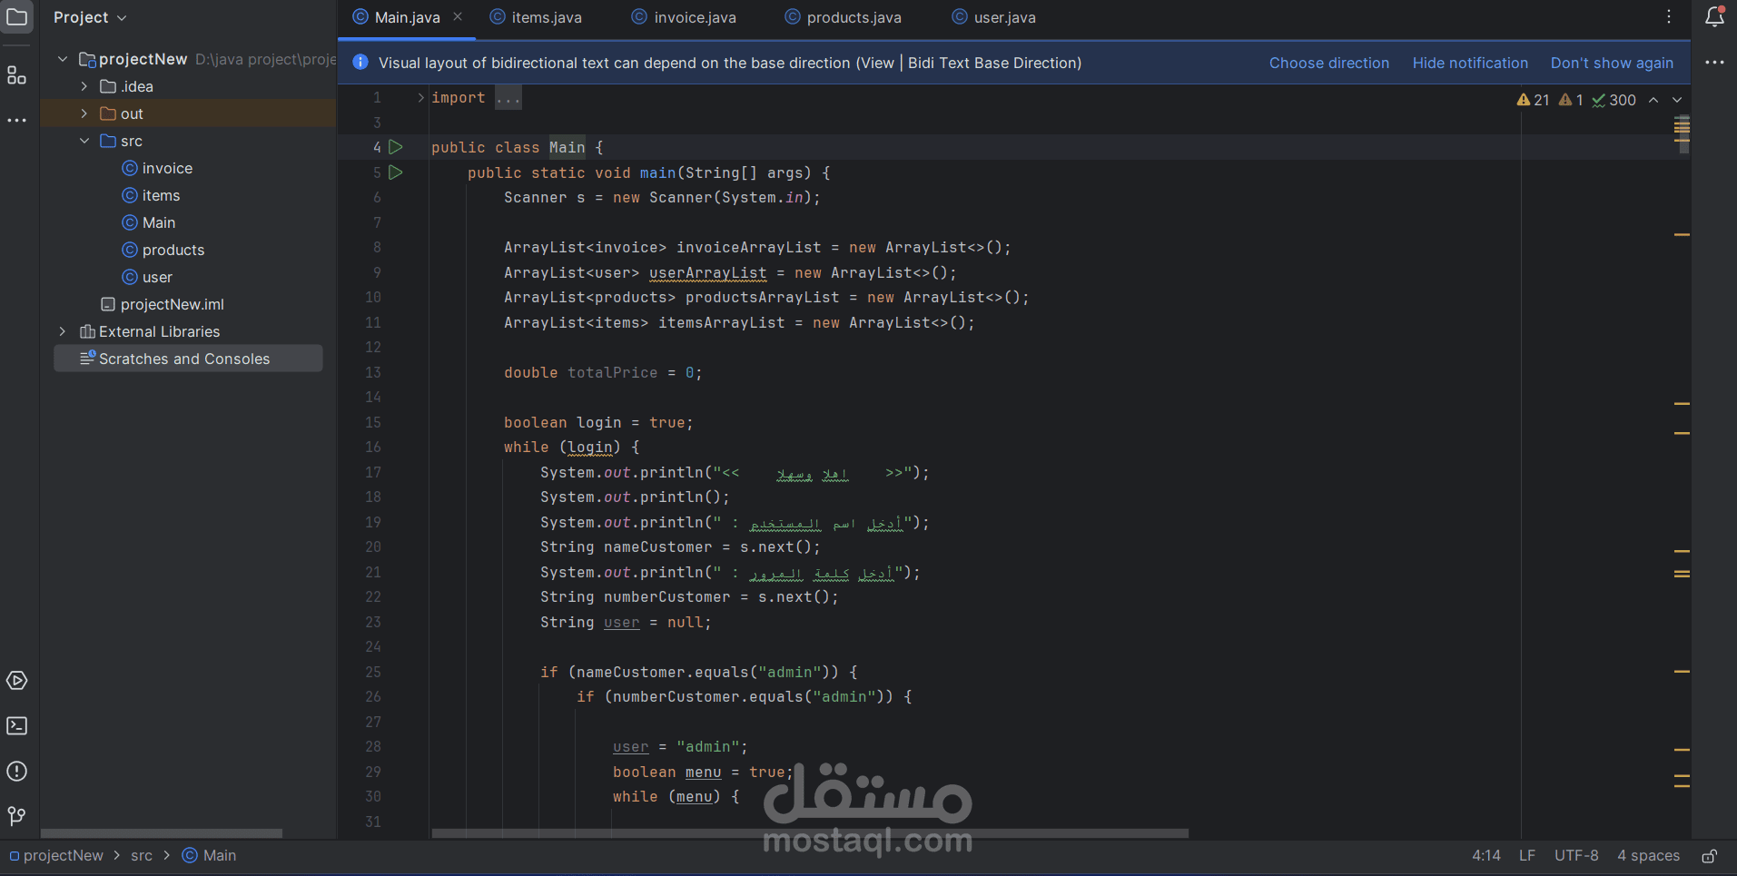The image size is (1737, 876).
Task: Expand External Libraries node
Action: click(x=63, y=331)
